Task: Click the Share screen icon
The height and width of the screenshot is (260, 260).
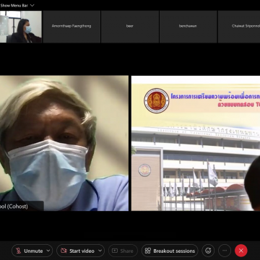Action: (115, 251)
